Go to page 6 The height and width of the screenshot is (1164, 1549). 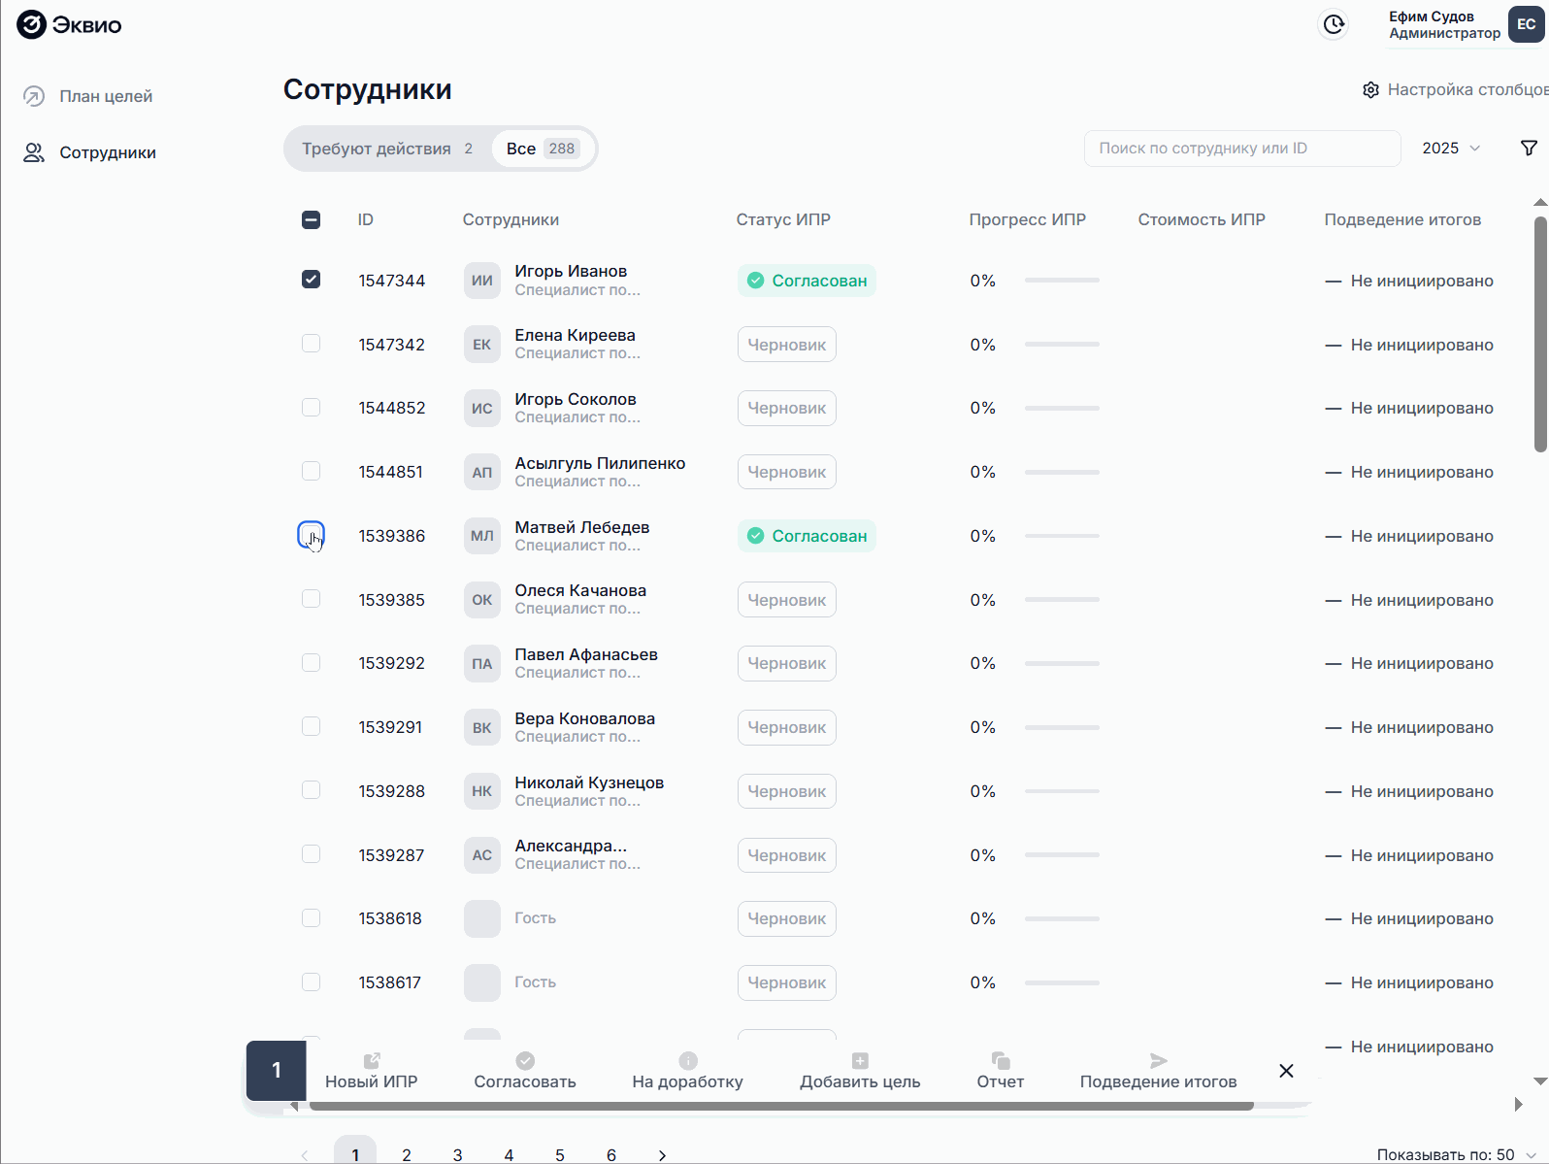(x=611, y=1154)
